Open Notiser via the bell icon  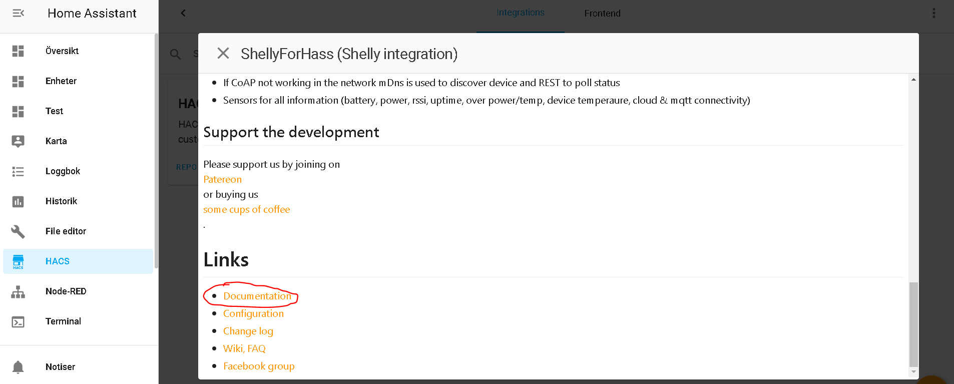pyautogui.click(x=18, y=367)
